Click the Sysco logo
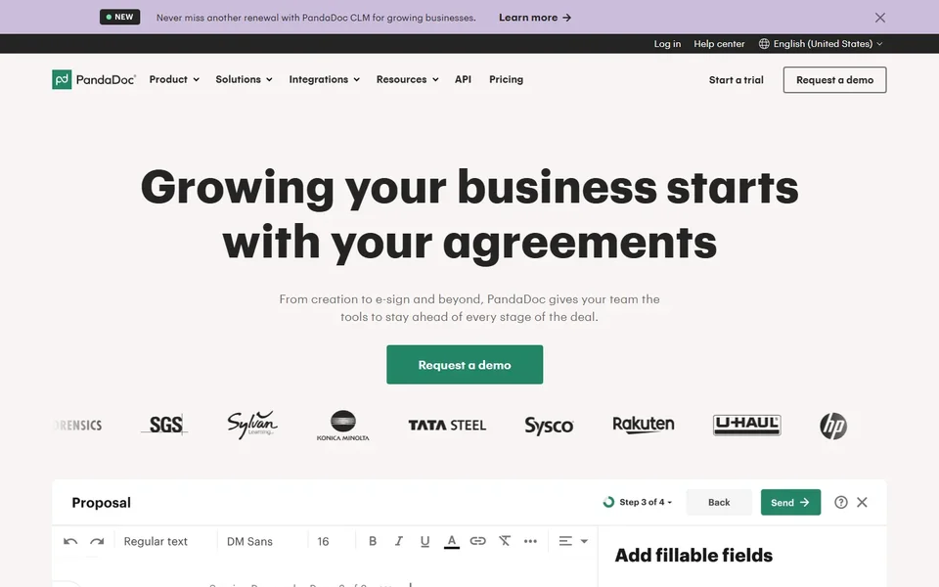 coord(549,426)
